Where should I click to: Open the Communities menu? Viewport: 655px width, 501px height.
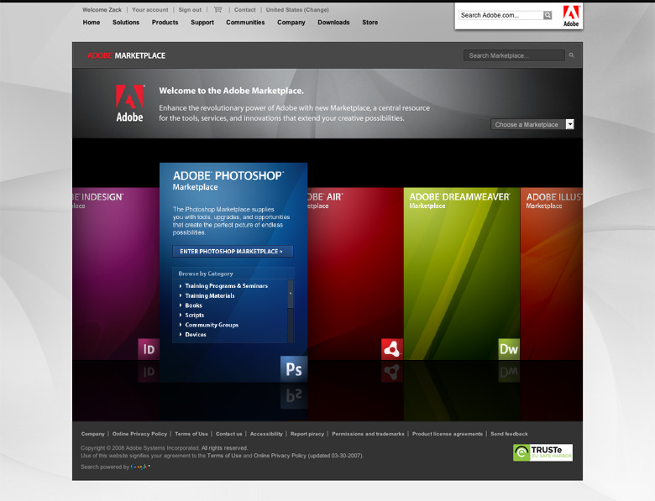[245, 23]
